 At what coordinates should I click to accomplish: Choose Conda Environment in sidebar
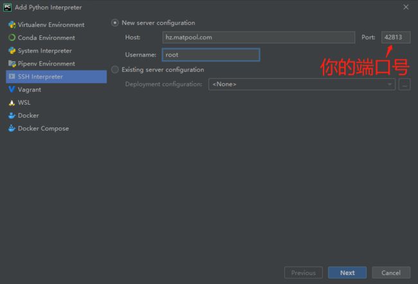coord(57,37)
